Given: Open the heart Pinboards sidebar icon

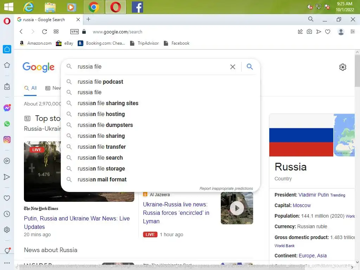Looking at the screenshot, I should pos(7,198).
